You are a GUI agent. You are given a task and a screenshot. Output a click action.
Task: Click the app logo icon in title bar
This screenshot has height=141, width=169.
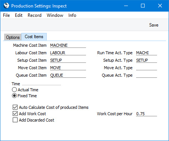tap(6, 6)
